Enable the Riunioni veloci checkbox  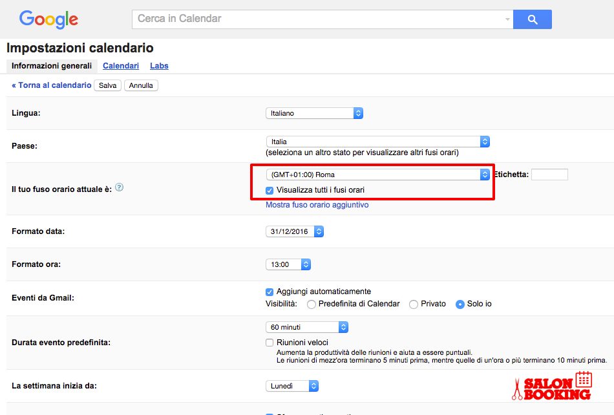[x=270, y=343]
